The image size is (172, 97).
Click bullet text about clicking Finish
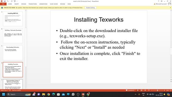coord(100,56)
